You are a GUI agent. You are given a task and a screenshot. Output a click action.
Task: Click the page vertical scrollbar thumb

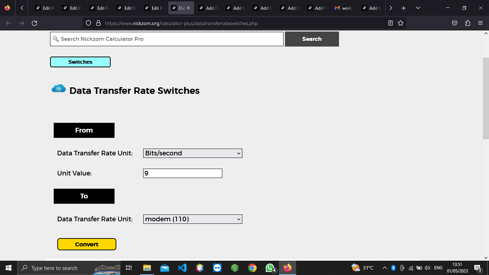(x=486, y=98)
